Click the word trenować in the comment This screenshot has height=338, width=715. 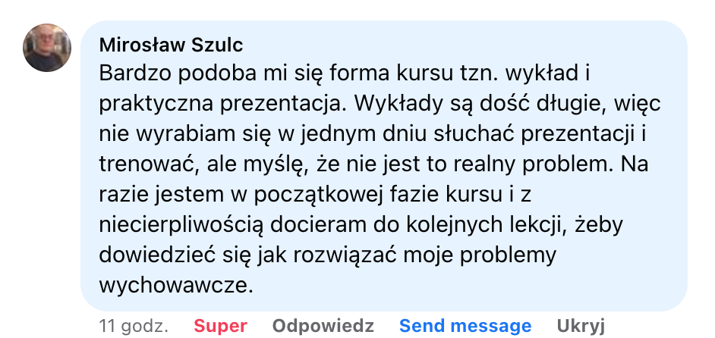coord(148,165)
